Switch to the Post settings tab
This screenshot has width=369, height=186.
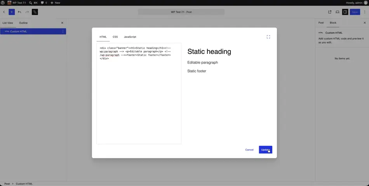point(321,23)
